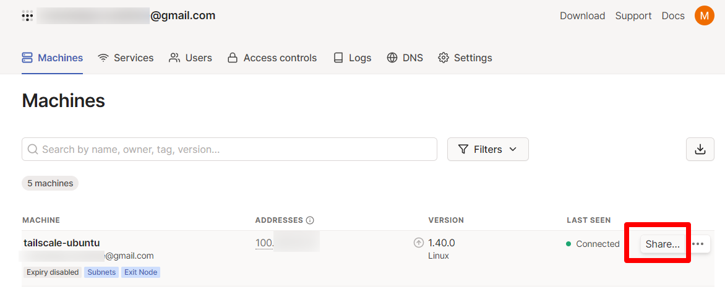725x289 pixels.
Task: Click the Tailscale dots logo icon
Action: [27, 16]
